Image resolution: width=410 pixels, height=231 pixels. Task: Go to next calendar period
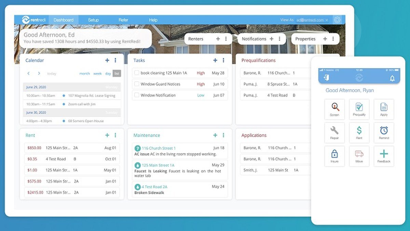click(39, 74)
